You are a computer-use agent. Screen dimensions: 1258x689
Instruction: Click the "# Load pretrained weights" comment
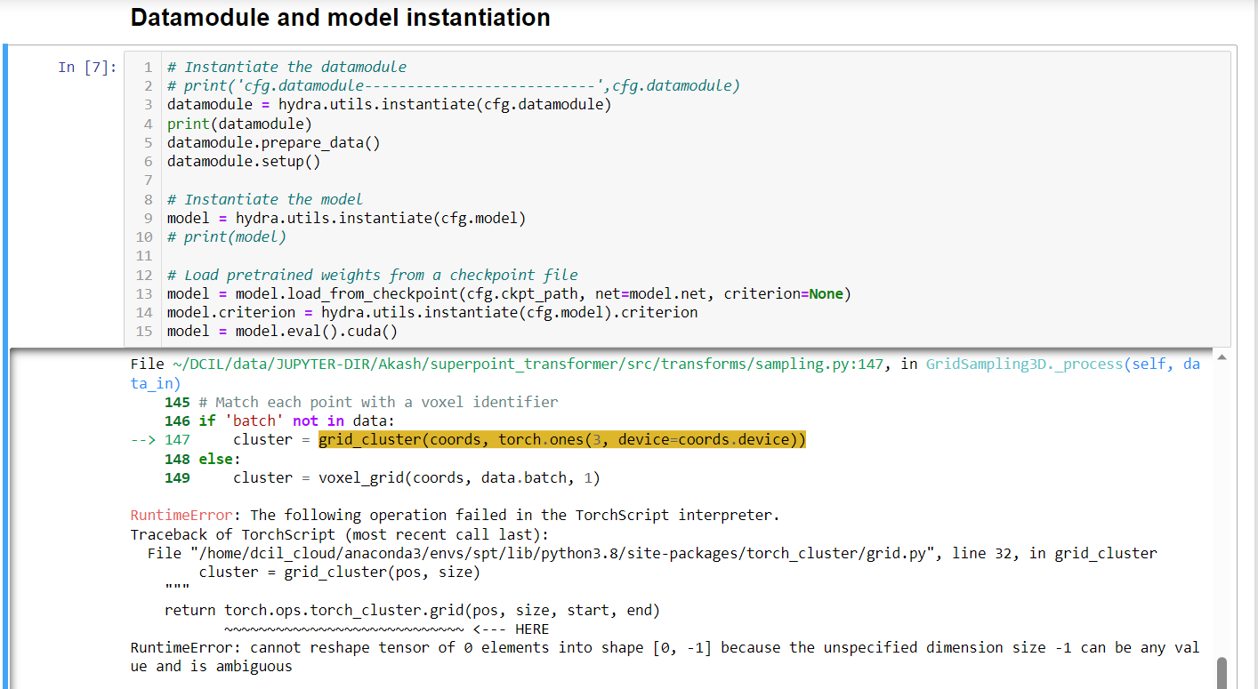coord(372,274)
